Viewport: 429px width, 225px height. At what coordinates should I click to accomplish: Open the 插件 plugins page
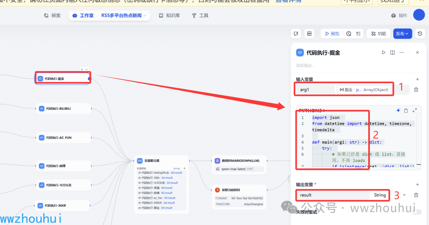(399, 15)
